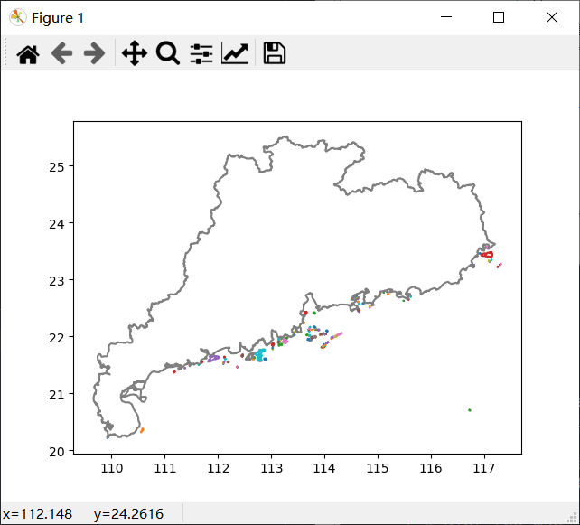Image resolution: width=580 pixels, height=525 pixels.
Task: Click the x-axis tick label 113
Action: tap(272, 468)
